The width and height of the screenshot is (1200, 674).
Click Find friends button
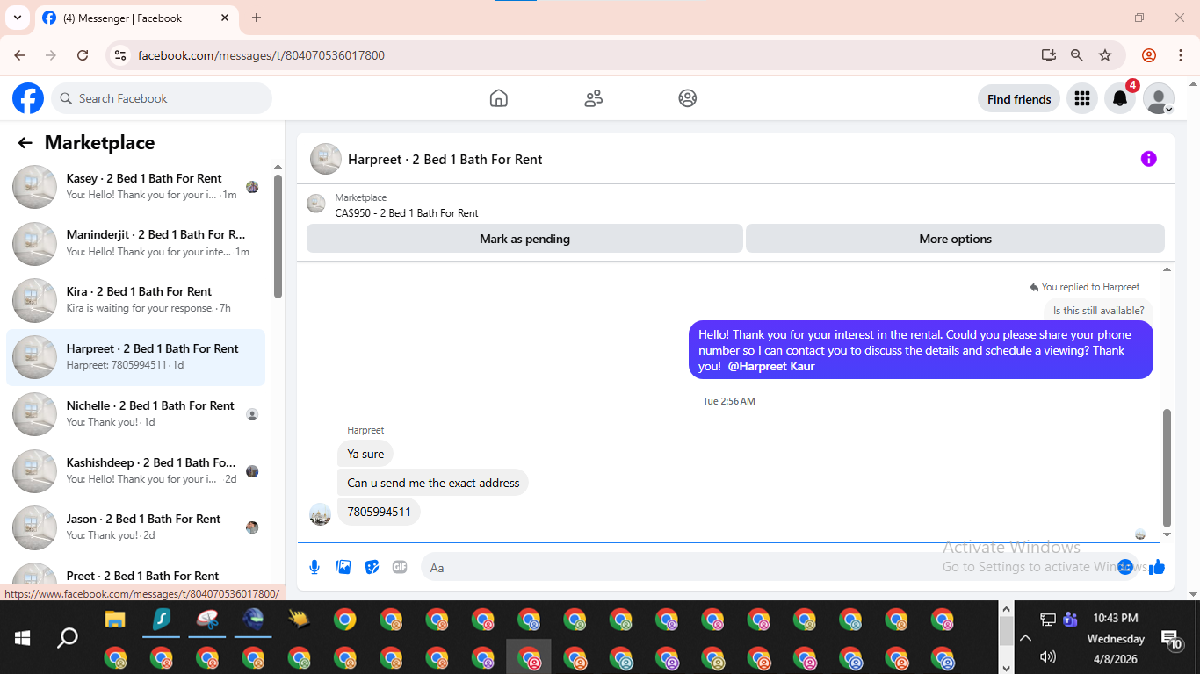(x=1019, y=99)
